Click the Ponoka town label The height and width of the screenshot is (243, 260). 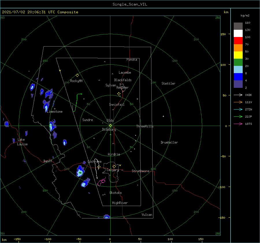click(132, 60)
